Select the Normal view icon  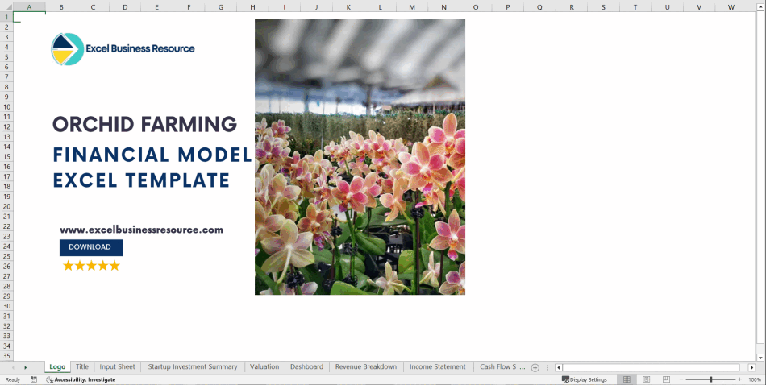(x=626, y=379)
